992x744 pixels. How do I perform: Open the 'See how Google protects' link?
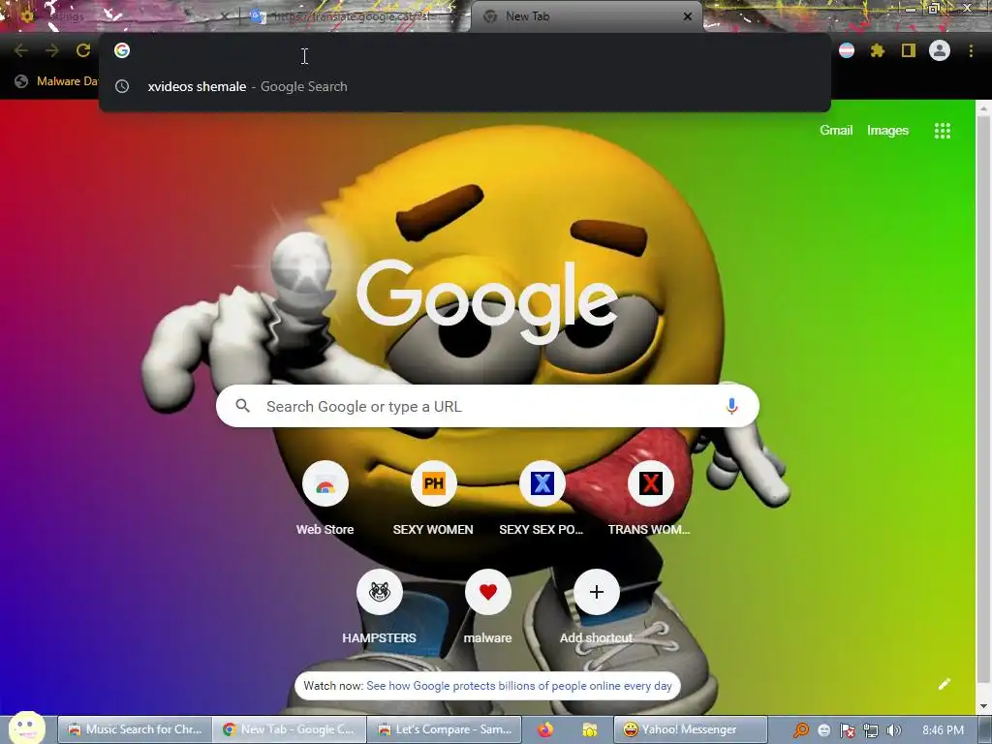519,686
